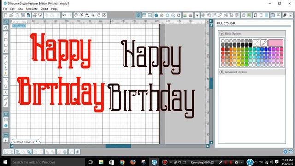This screenshot has height=166, width=295.
Task: Choose the Draw a Rectangle tool
Action: tap(6, 40)
